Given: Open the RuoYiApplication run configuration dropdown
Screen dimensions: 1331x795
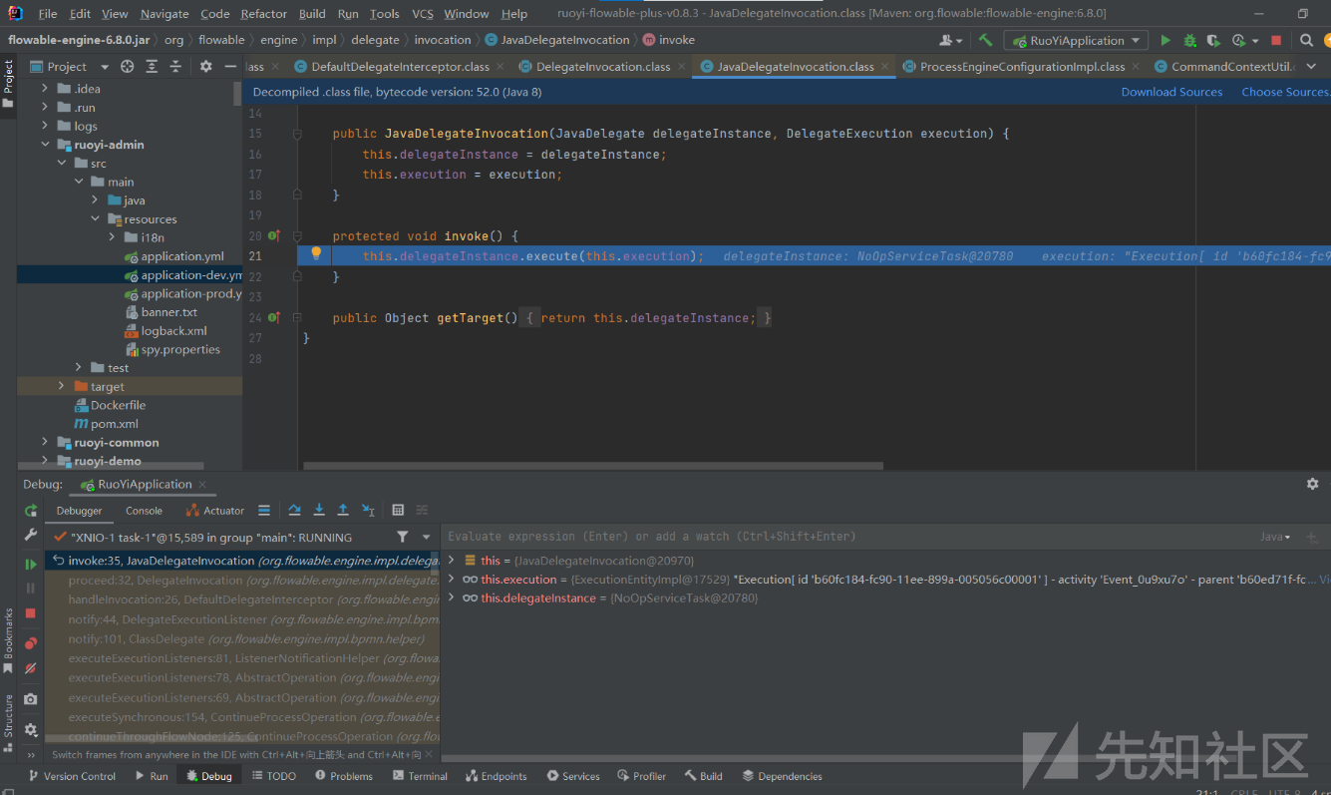Looking at the screenshot, I should coord(1076,40).
